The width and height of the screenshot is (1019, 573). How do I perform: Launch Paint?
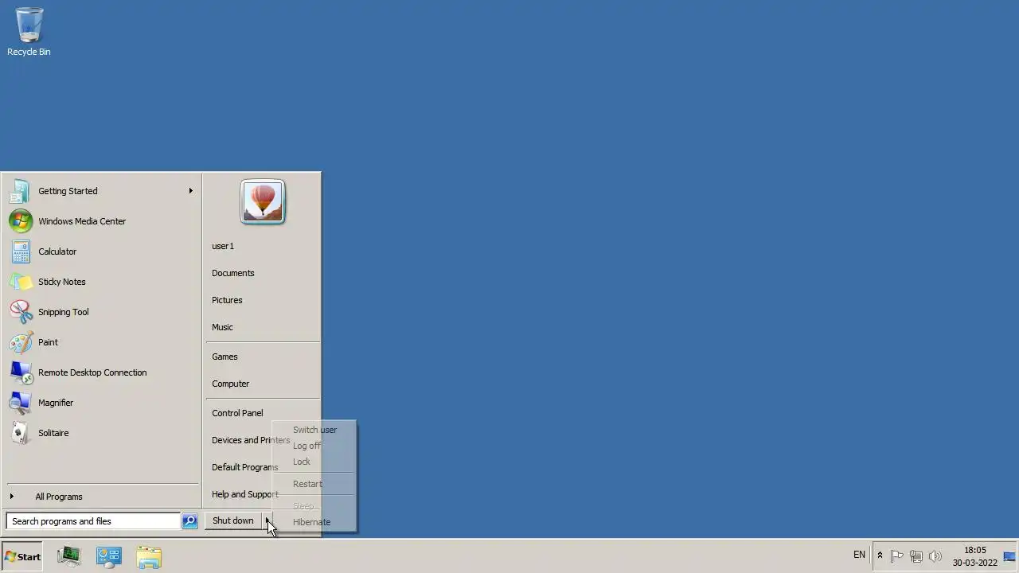(101, 342)
